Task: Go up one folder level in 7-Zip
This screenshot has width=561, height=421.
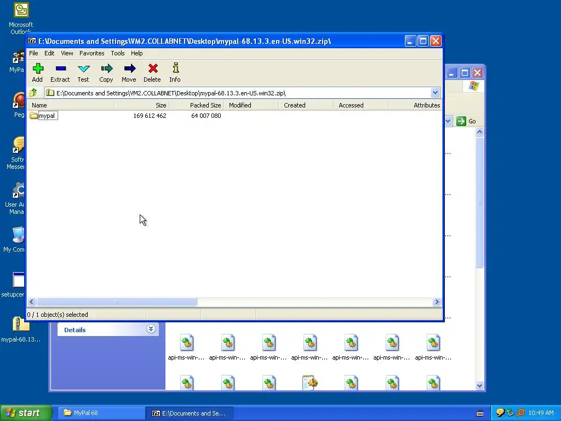Action: pos(33,93)
